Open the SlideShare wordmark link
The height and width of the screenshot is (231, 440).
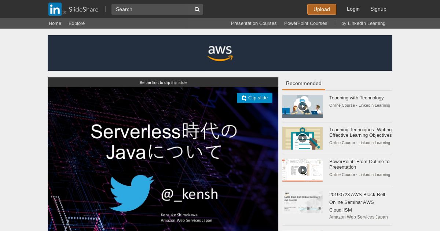(x=84, y=9)
